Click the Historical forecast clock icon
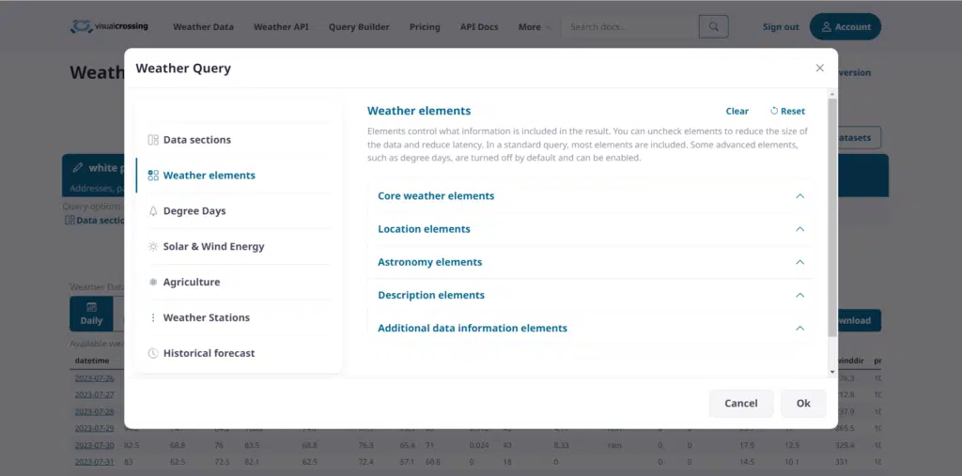Viewport: 962px width, 476px height. point(153,354)
